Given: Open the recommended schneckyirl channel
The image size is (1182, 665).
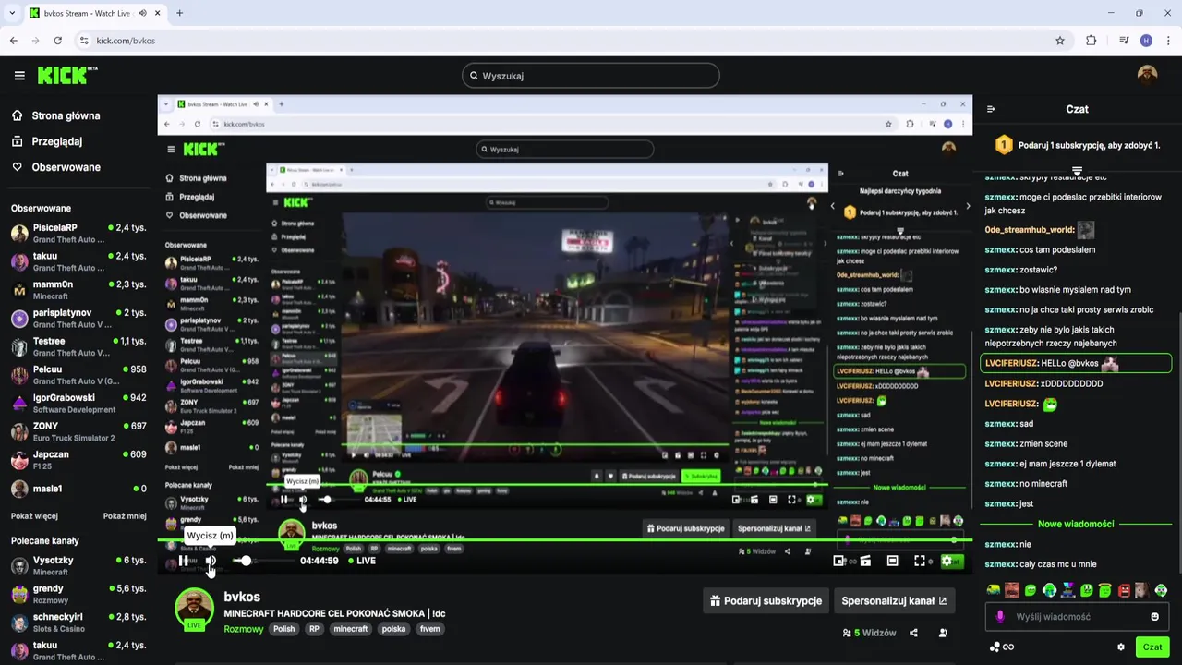Looking at the screenshot, I should [78, 623].
